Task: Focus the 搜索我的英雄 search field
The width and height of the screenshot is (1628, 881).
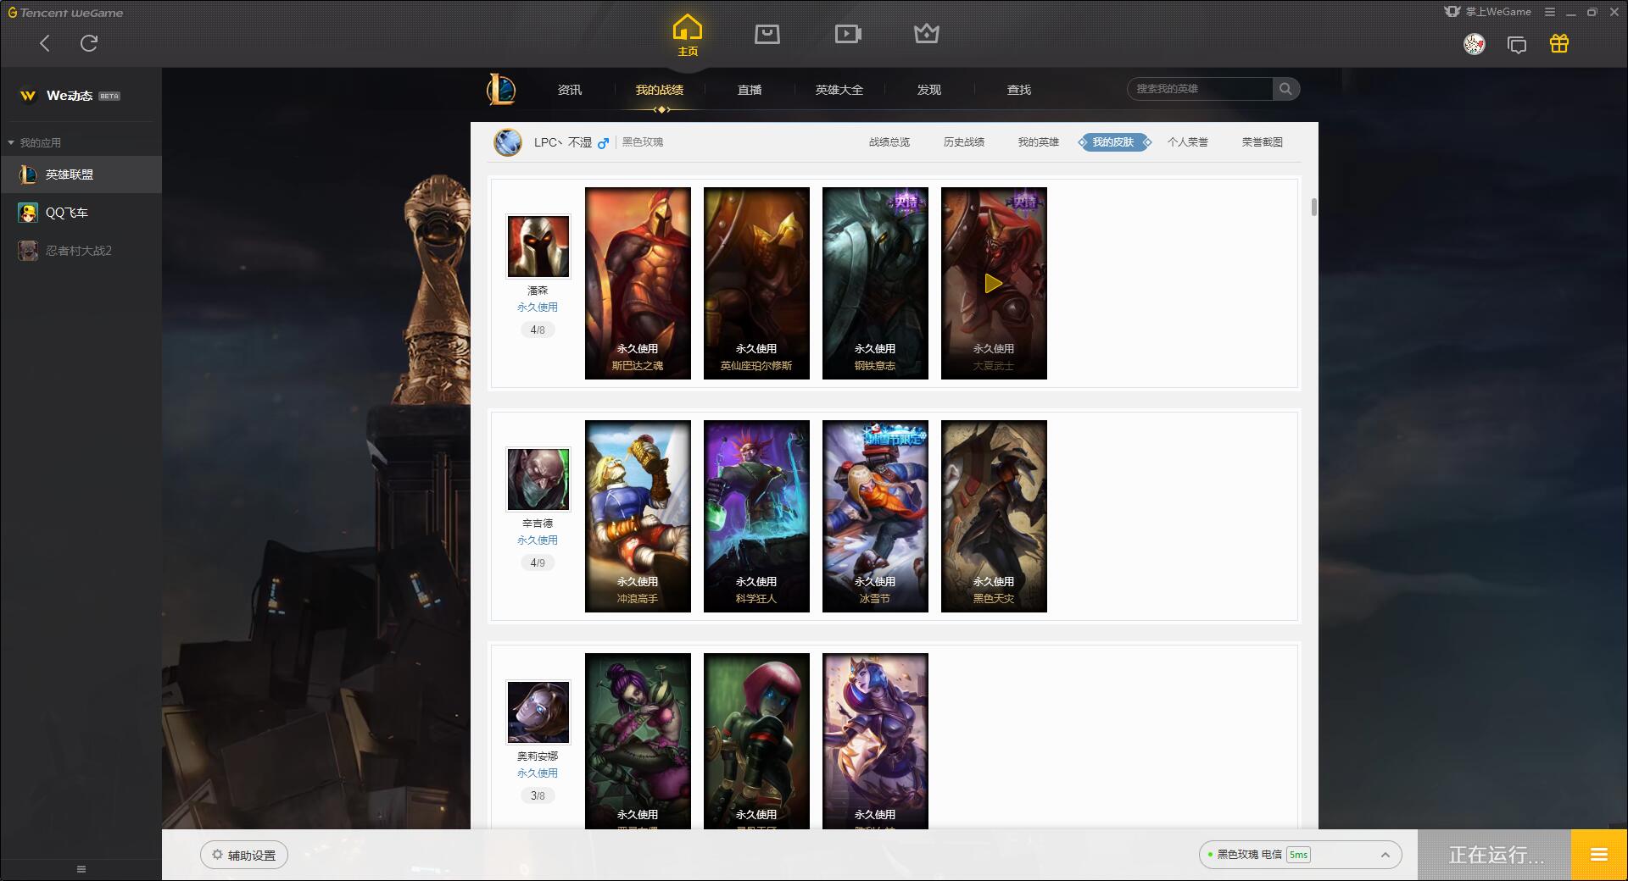Action: (x=1200, y=89)
